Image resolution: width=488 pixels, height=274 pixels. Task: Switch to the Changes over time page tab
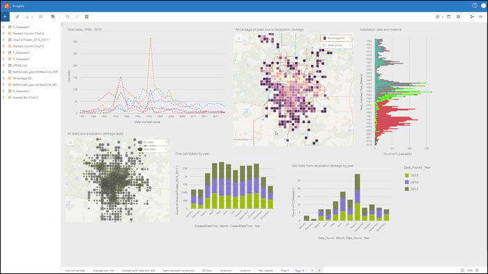(x=103, y=271)
